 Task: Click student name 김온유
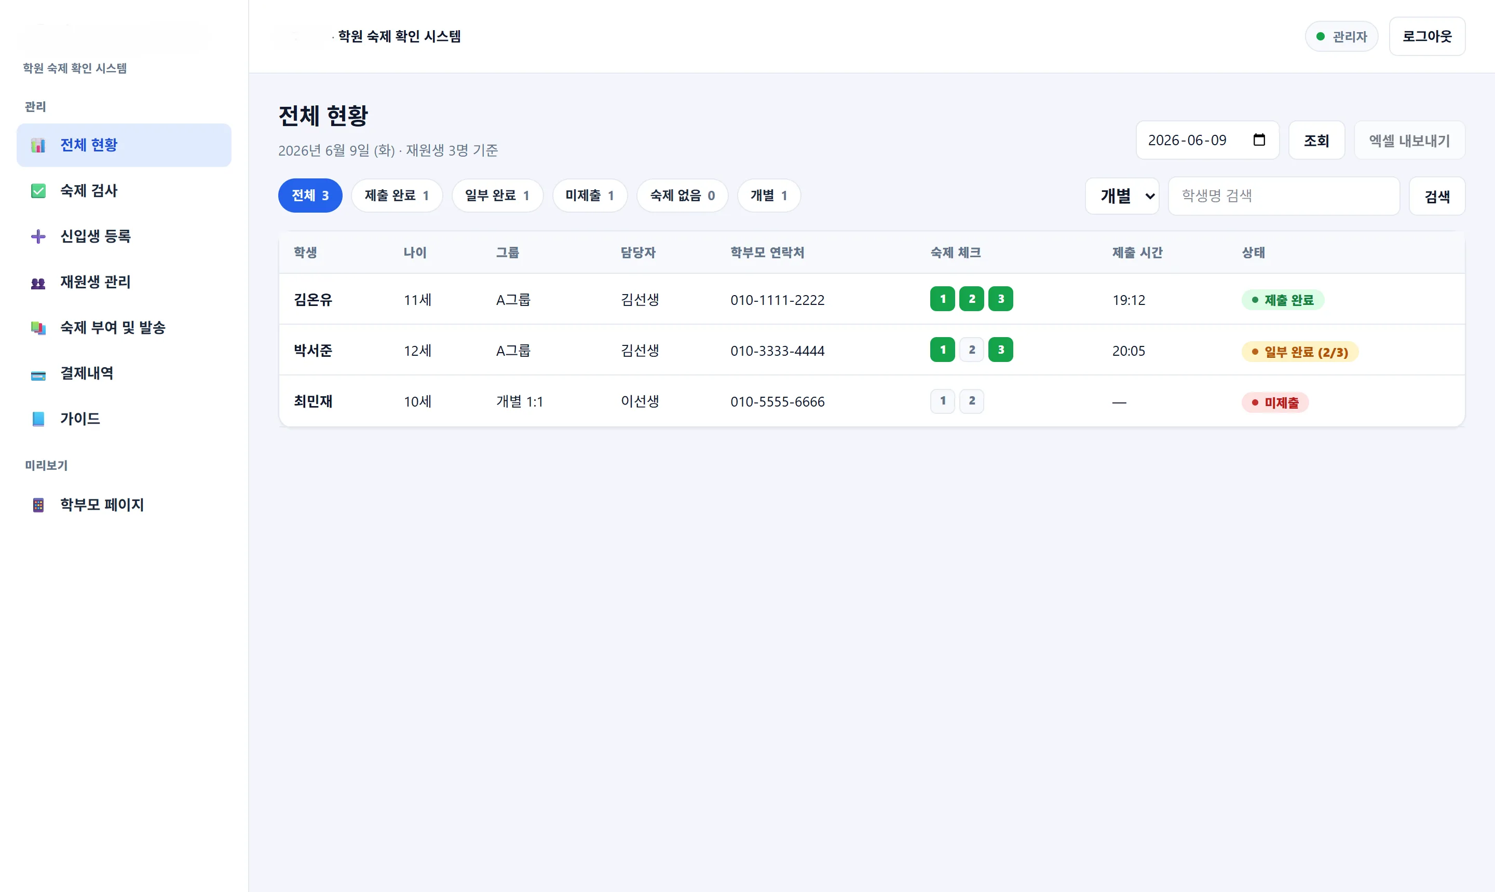pos(313,300)
